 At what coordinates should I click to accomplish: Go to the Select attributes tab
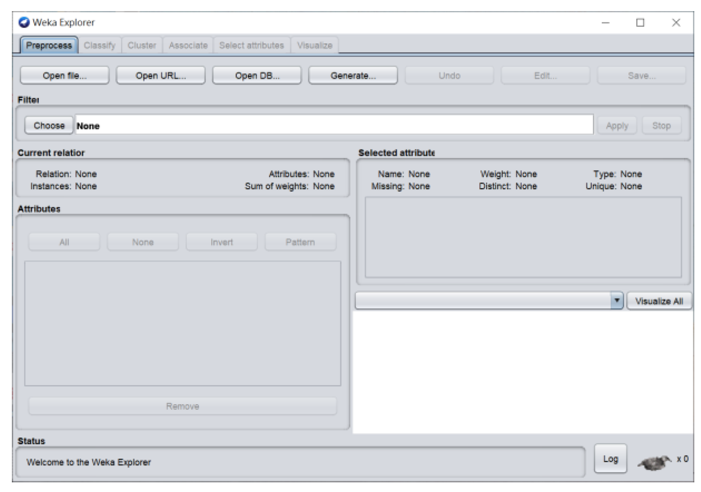pos(251,46)
